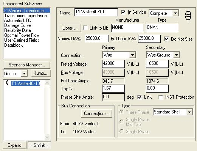Viewport: 197px width, 151px height.
Task: Click the component list scroll down arrow
Action: [47, 137]
